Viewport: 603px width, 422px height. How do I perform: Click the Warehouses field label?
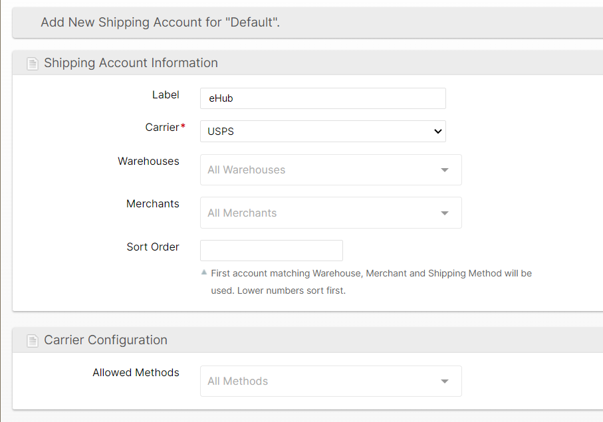[148, 161]
